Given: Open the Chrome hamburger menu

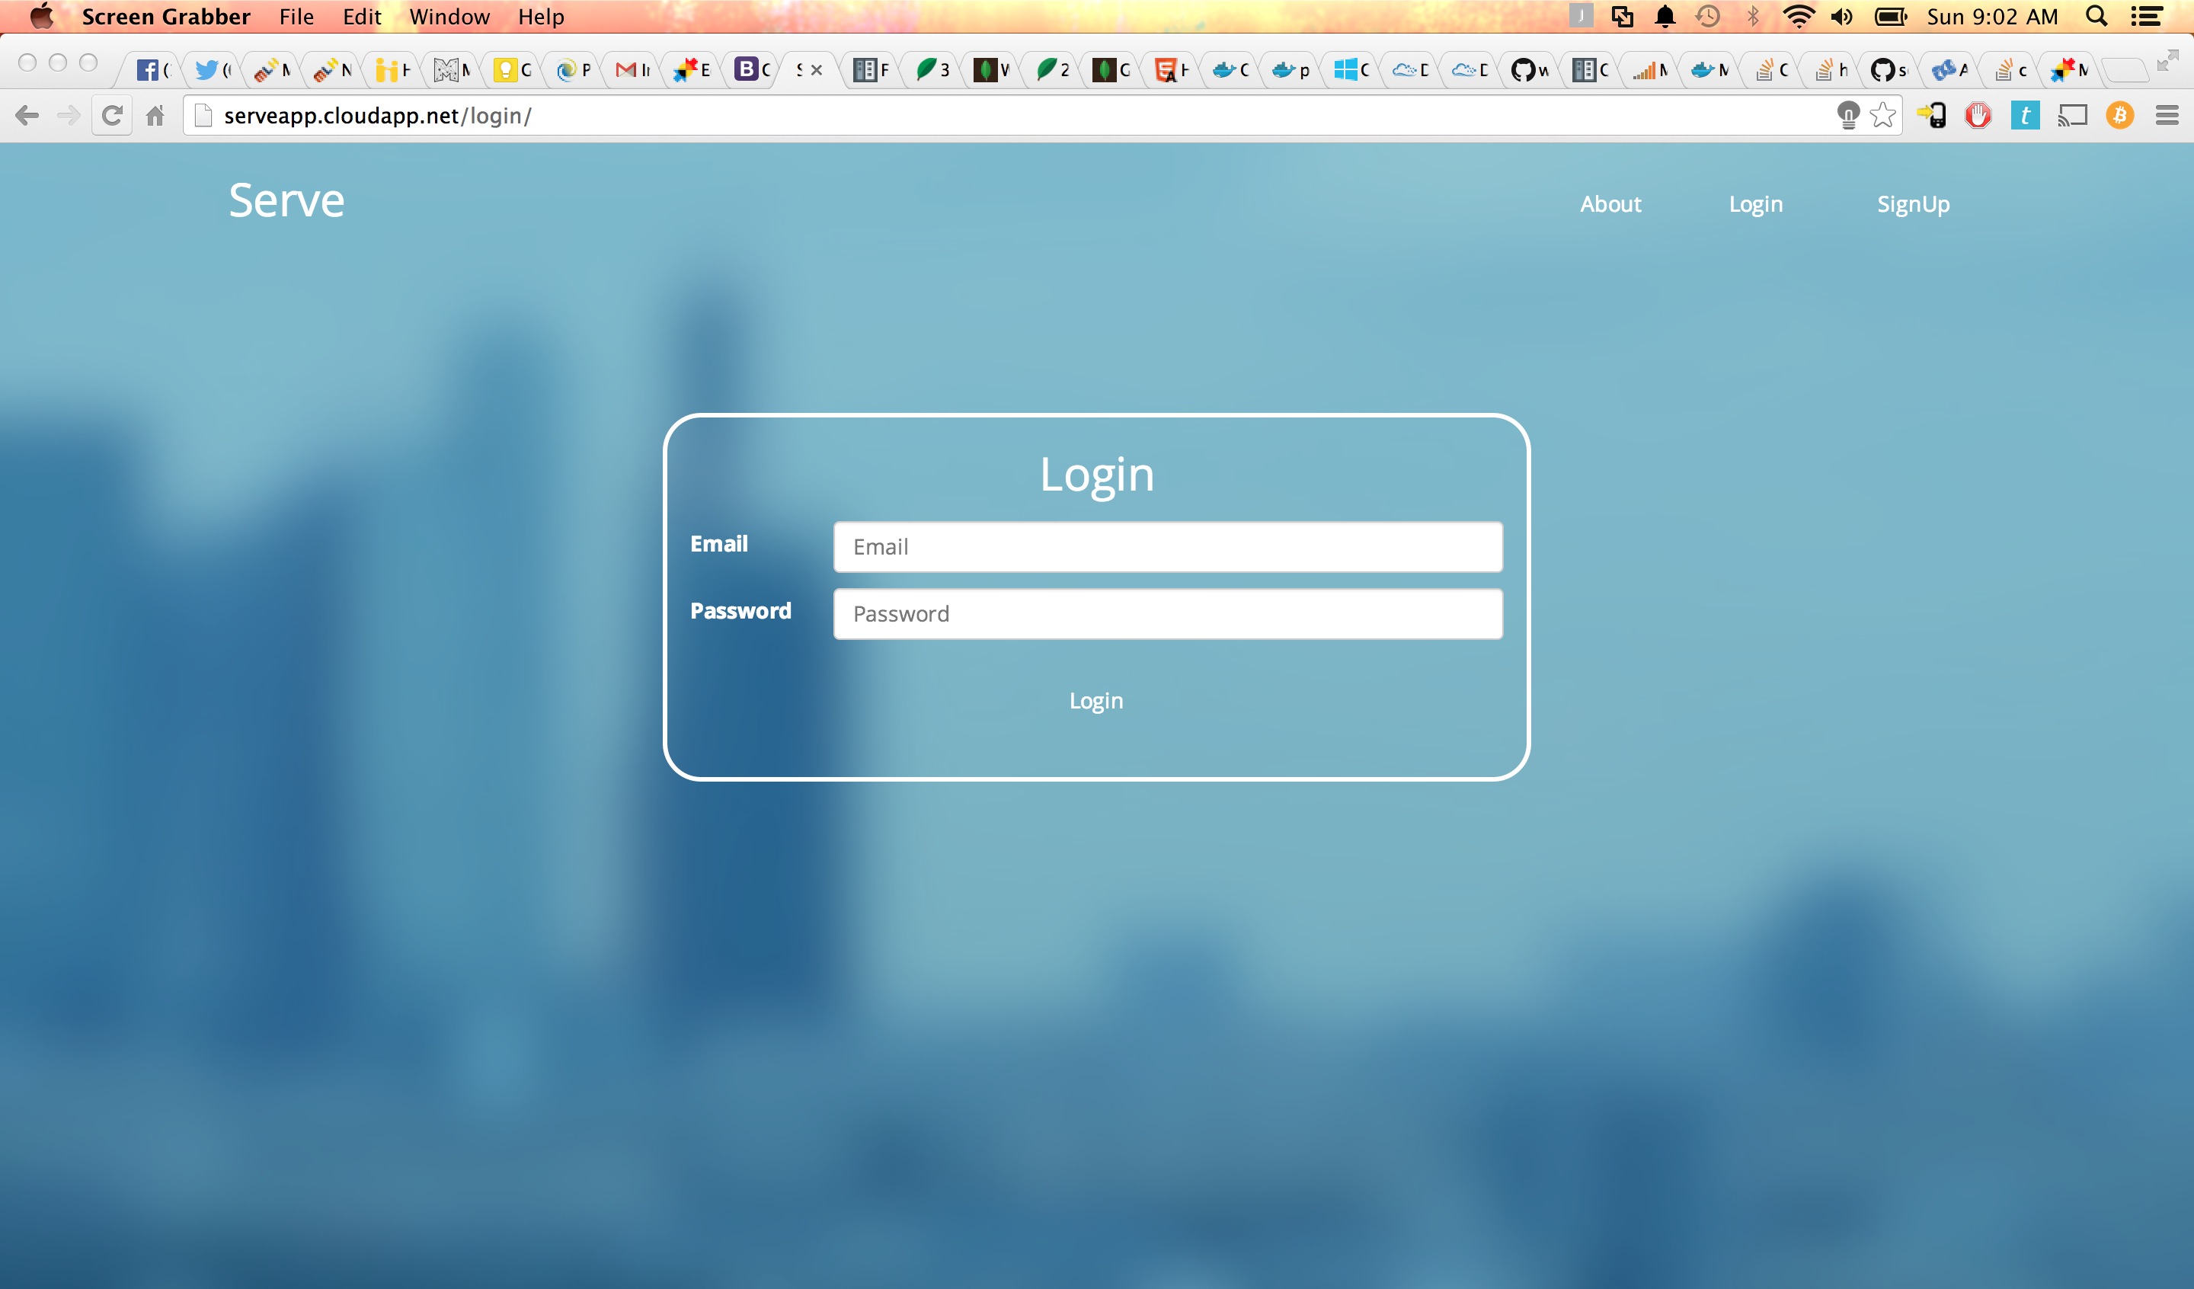Looking at the screenshot, I should coord(2166,115).
